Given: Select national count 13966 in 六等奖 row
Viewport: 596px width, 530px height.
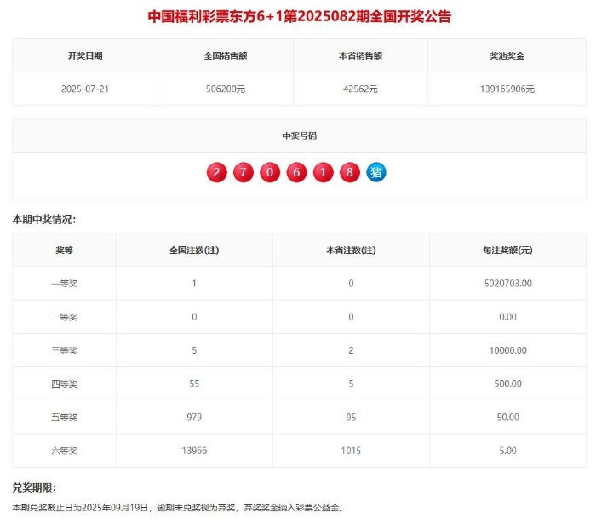Looking at the screenshot, I should coord(194,451).
